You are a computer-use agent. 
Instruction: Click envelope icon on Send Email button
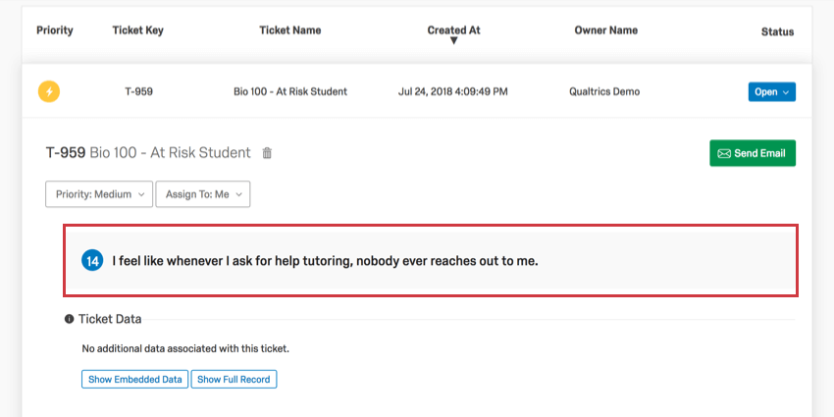coord(724,153)
